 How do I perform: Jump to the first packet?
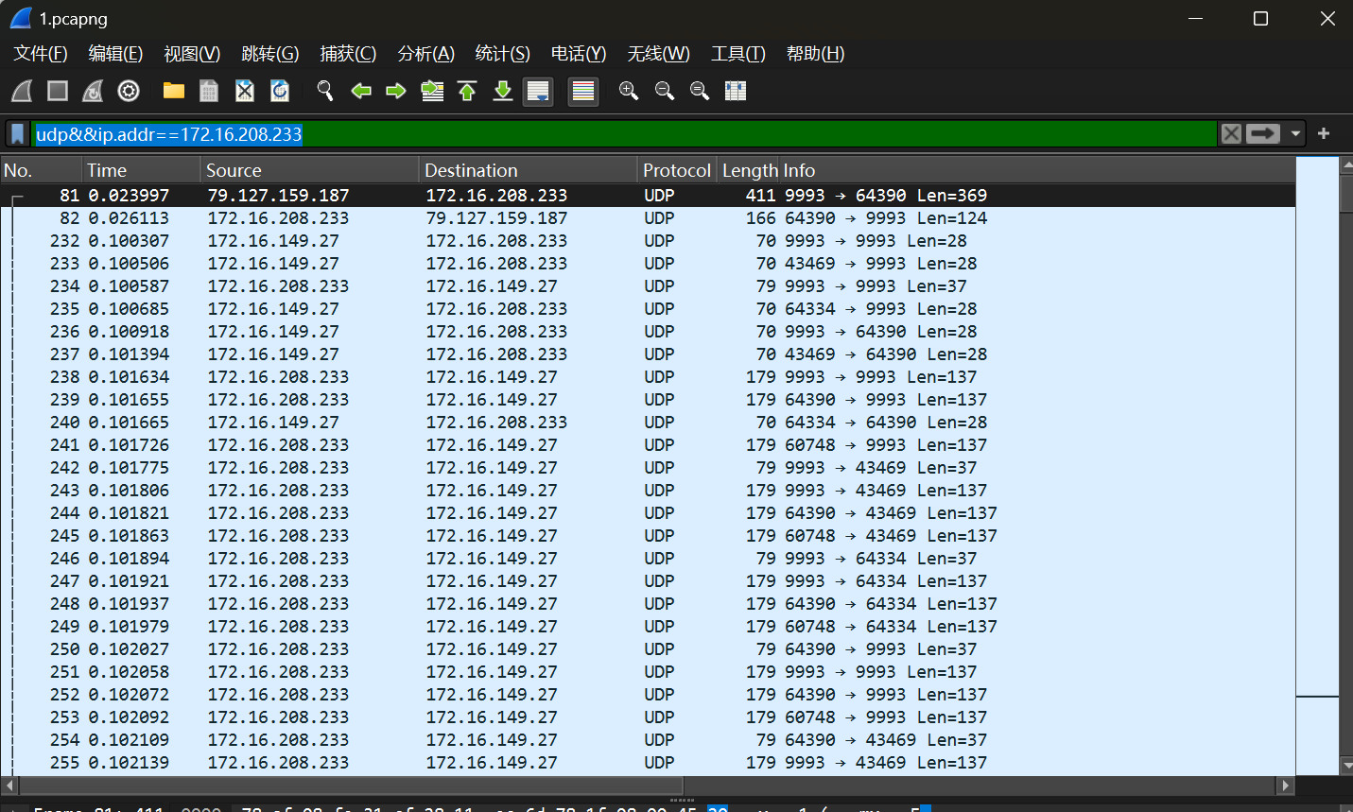[467, 91]
